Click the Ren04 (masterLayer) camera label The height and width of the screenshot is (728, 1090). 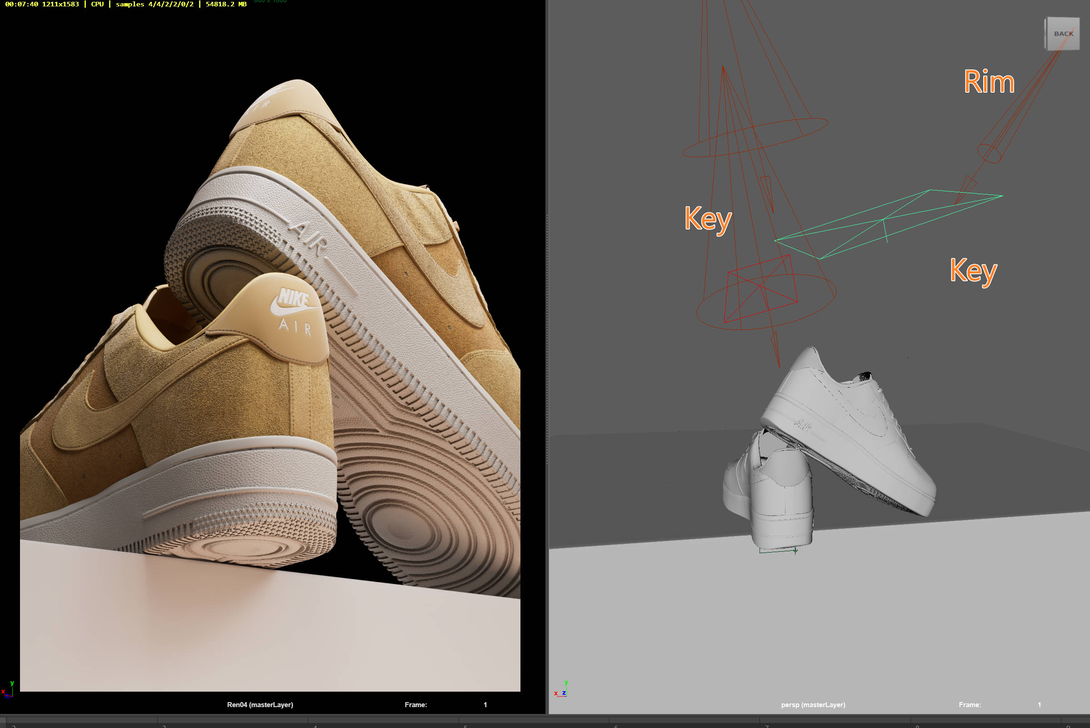coord(260,705)
